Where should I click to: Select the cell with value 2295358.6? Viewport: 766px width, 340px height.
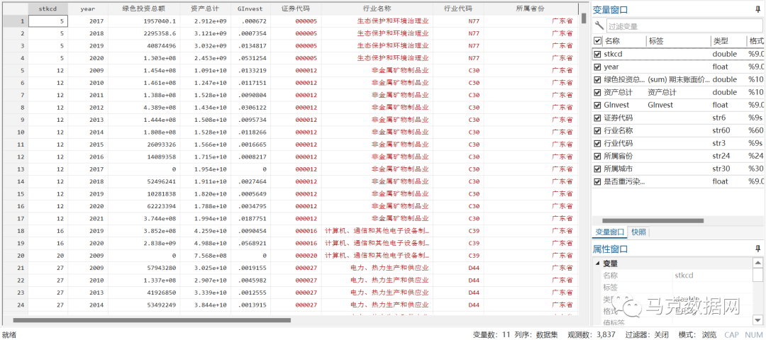tap(143, 33)
